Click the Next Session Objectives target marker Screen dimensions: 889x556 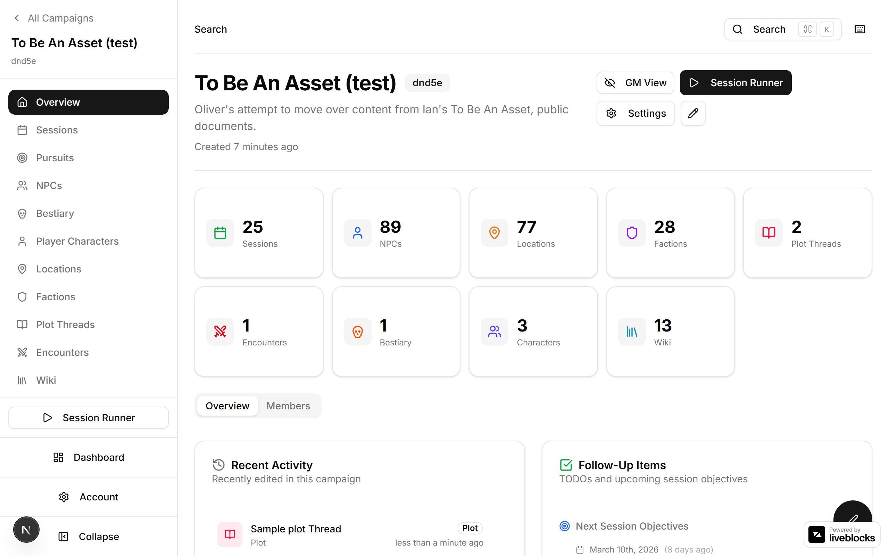pyautogui.click(x=565, y=526)
